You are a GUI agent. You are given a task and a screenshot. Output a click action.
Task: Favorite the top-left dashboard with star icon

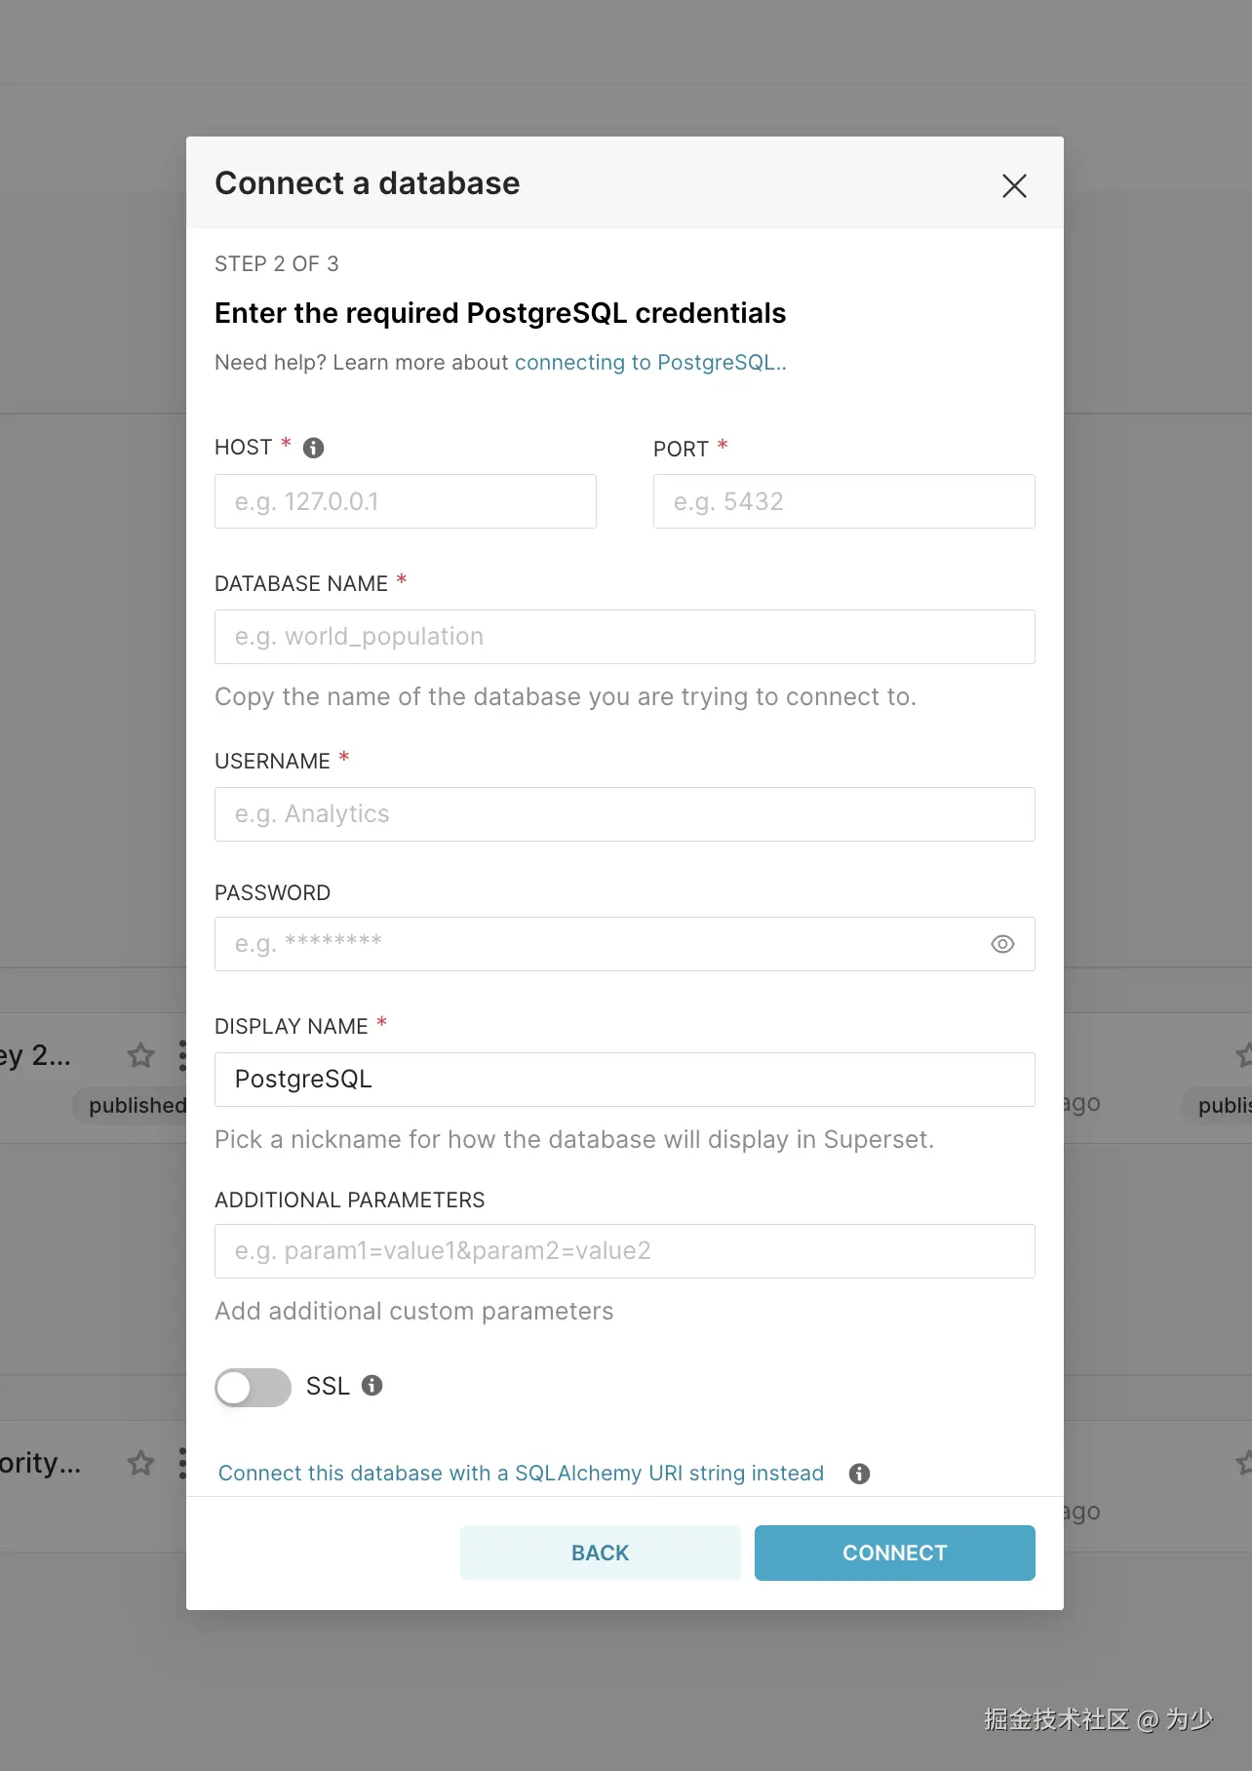[x=141, y=1055]
